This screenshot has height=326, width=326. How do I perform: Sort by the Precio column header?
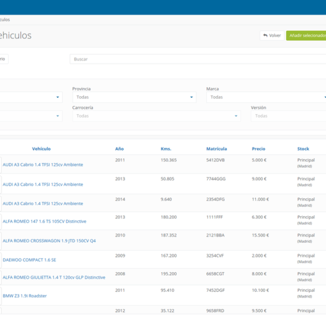[259, 149]
